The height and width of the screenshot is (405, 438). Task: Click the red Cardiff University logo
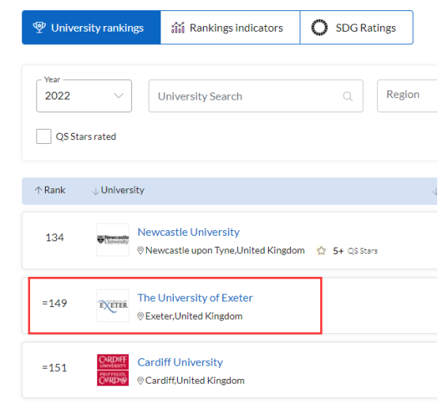pos(113,370)
